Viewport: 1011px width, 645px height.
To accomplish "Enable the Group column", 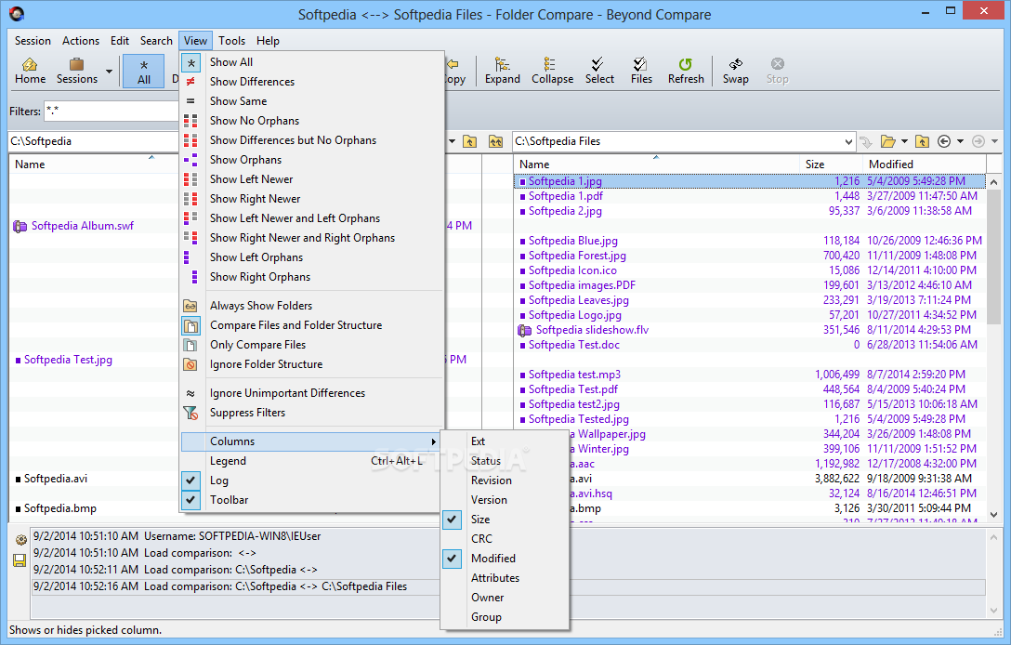I will pyautogui.click(x=505, y=616).
